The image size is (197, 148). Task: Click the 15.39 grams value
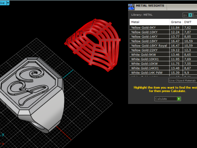175,73
